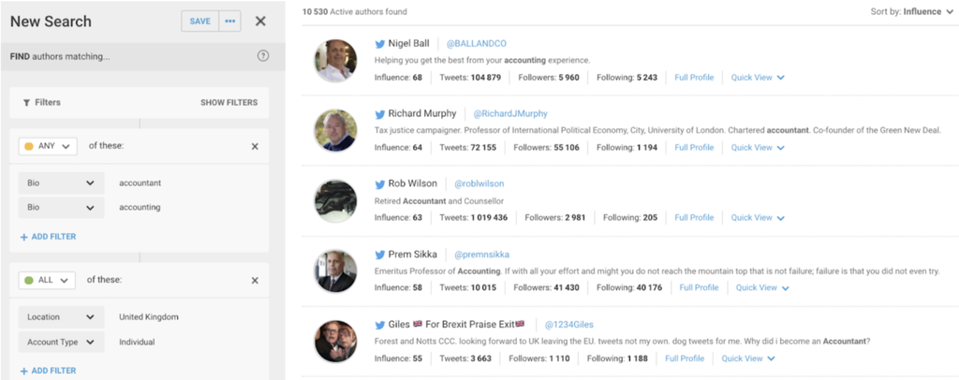Remove the ANY filter group

pyautogui.click(x=255, y=146)
